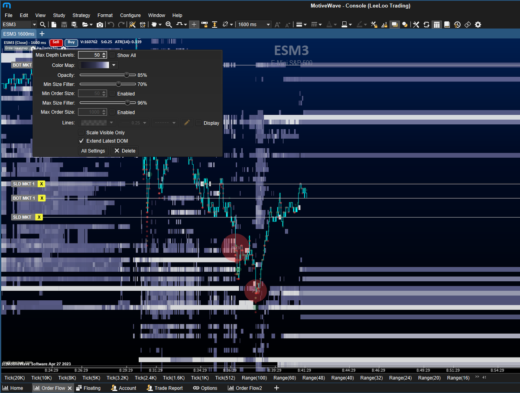The width and height of the screenshot is (520, 393).
Task: Take a chart snapshot with camera icon
Action: pyautogui.click(x=100, y=25)
